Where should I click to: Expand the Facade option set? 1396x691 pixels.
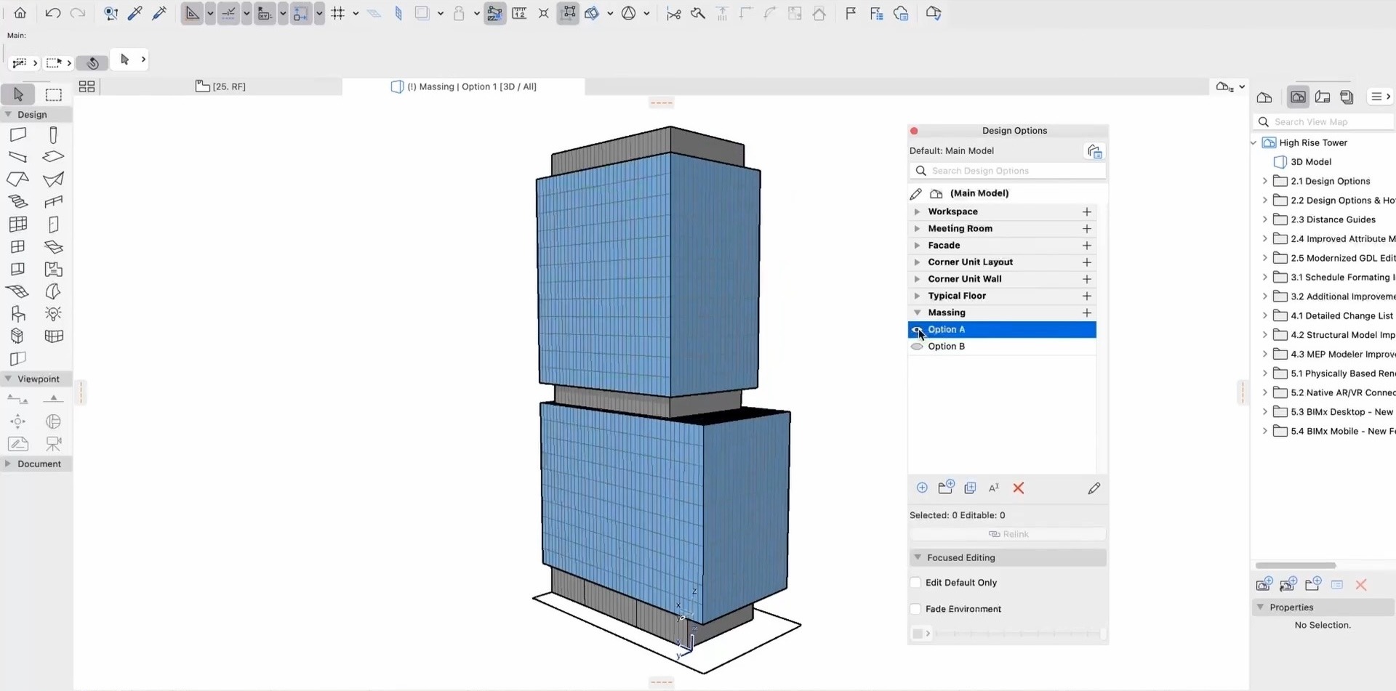coord(917,246)
